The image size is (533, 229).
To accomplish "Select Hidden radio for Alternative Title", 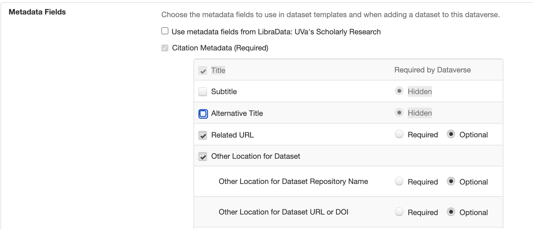I will click(x=399, y=113).
